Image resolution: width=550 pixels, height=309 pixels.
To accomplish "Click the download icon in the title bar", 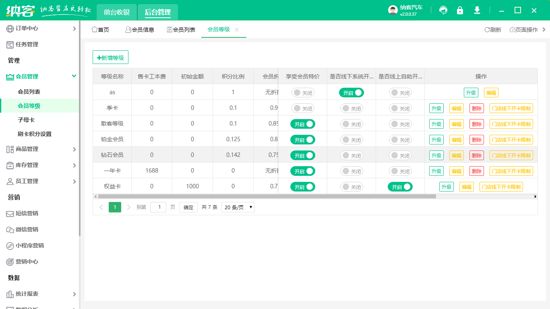I will tap(477, 10).
